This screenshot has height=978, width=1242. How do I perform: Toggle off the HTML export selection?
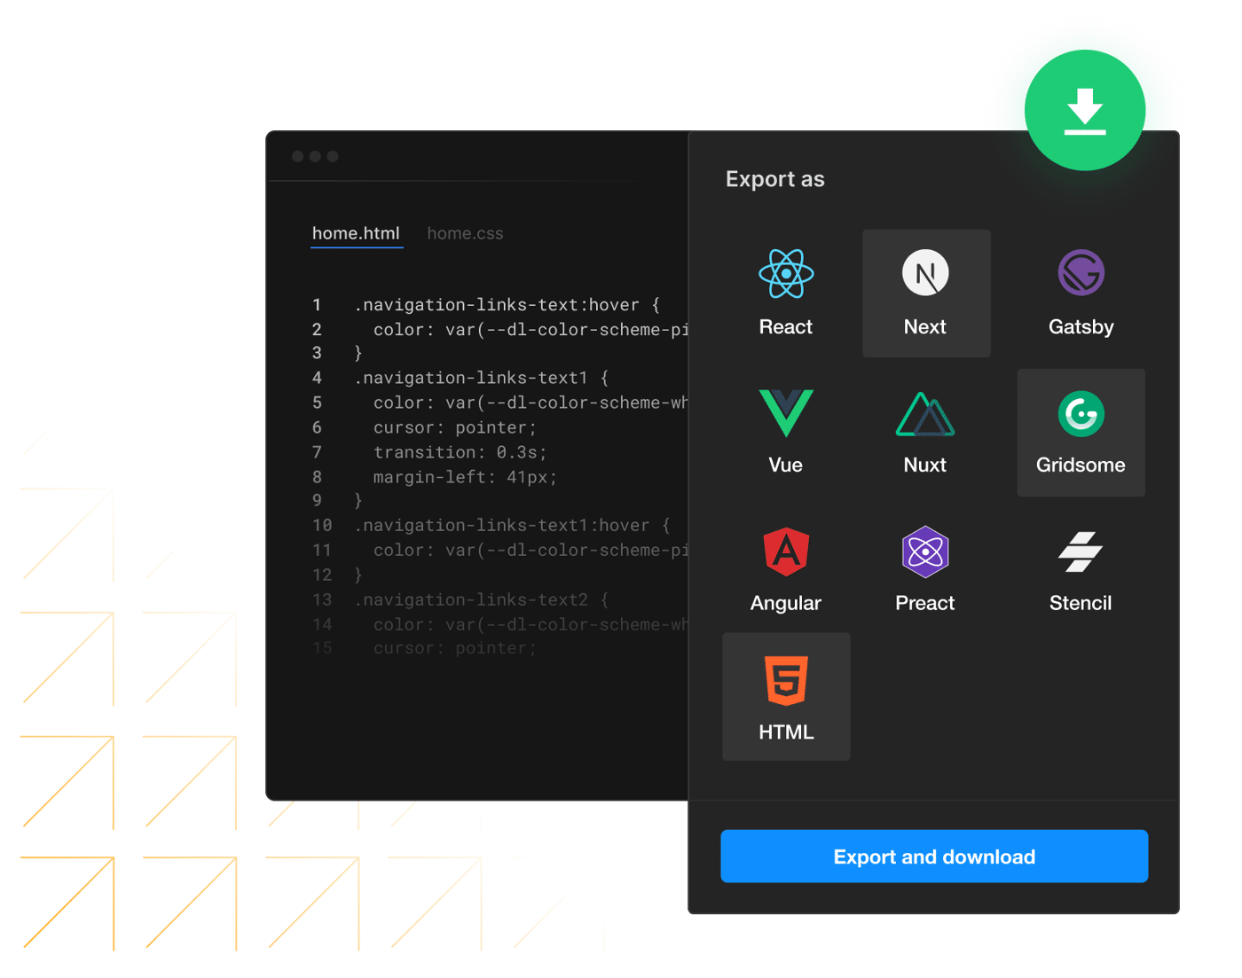tap(785, 696)
